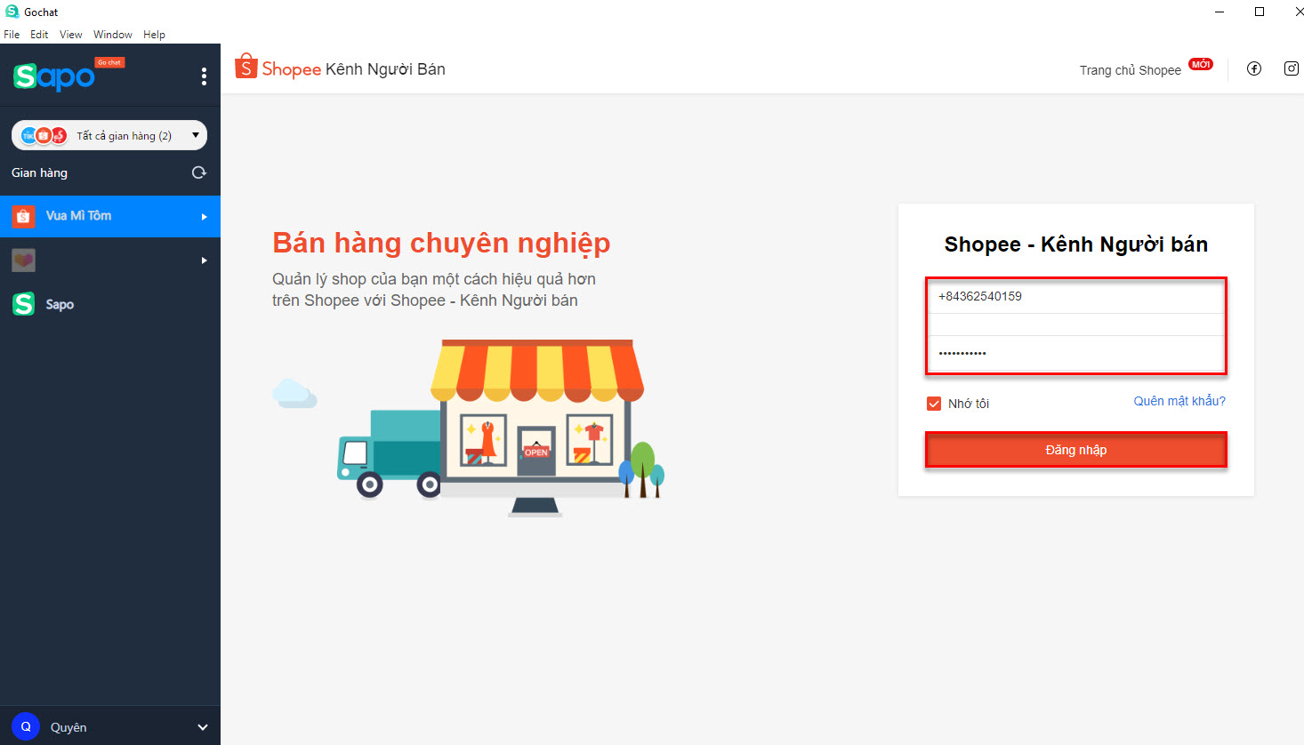Toggle the 'Nhớ tôi' checkbox
This screenshot has width=1304, height=745.
pyautogui.click(x=934, y=404)
